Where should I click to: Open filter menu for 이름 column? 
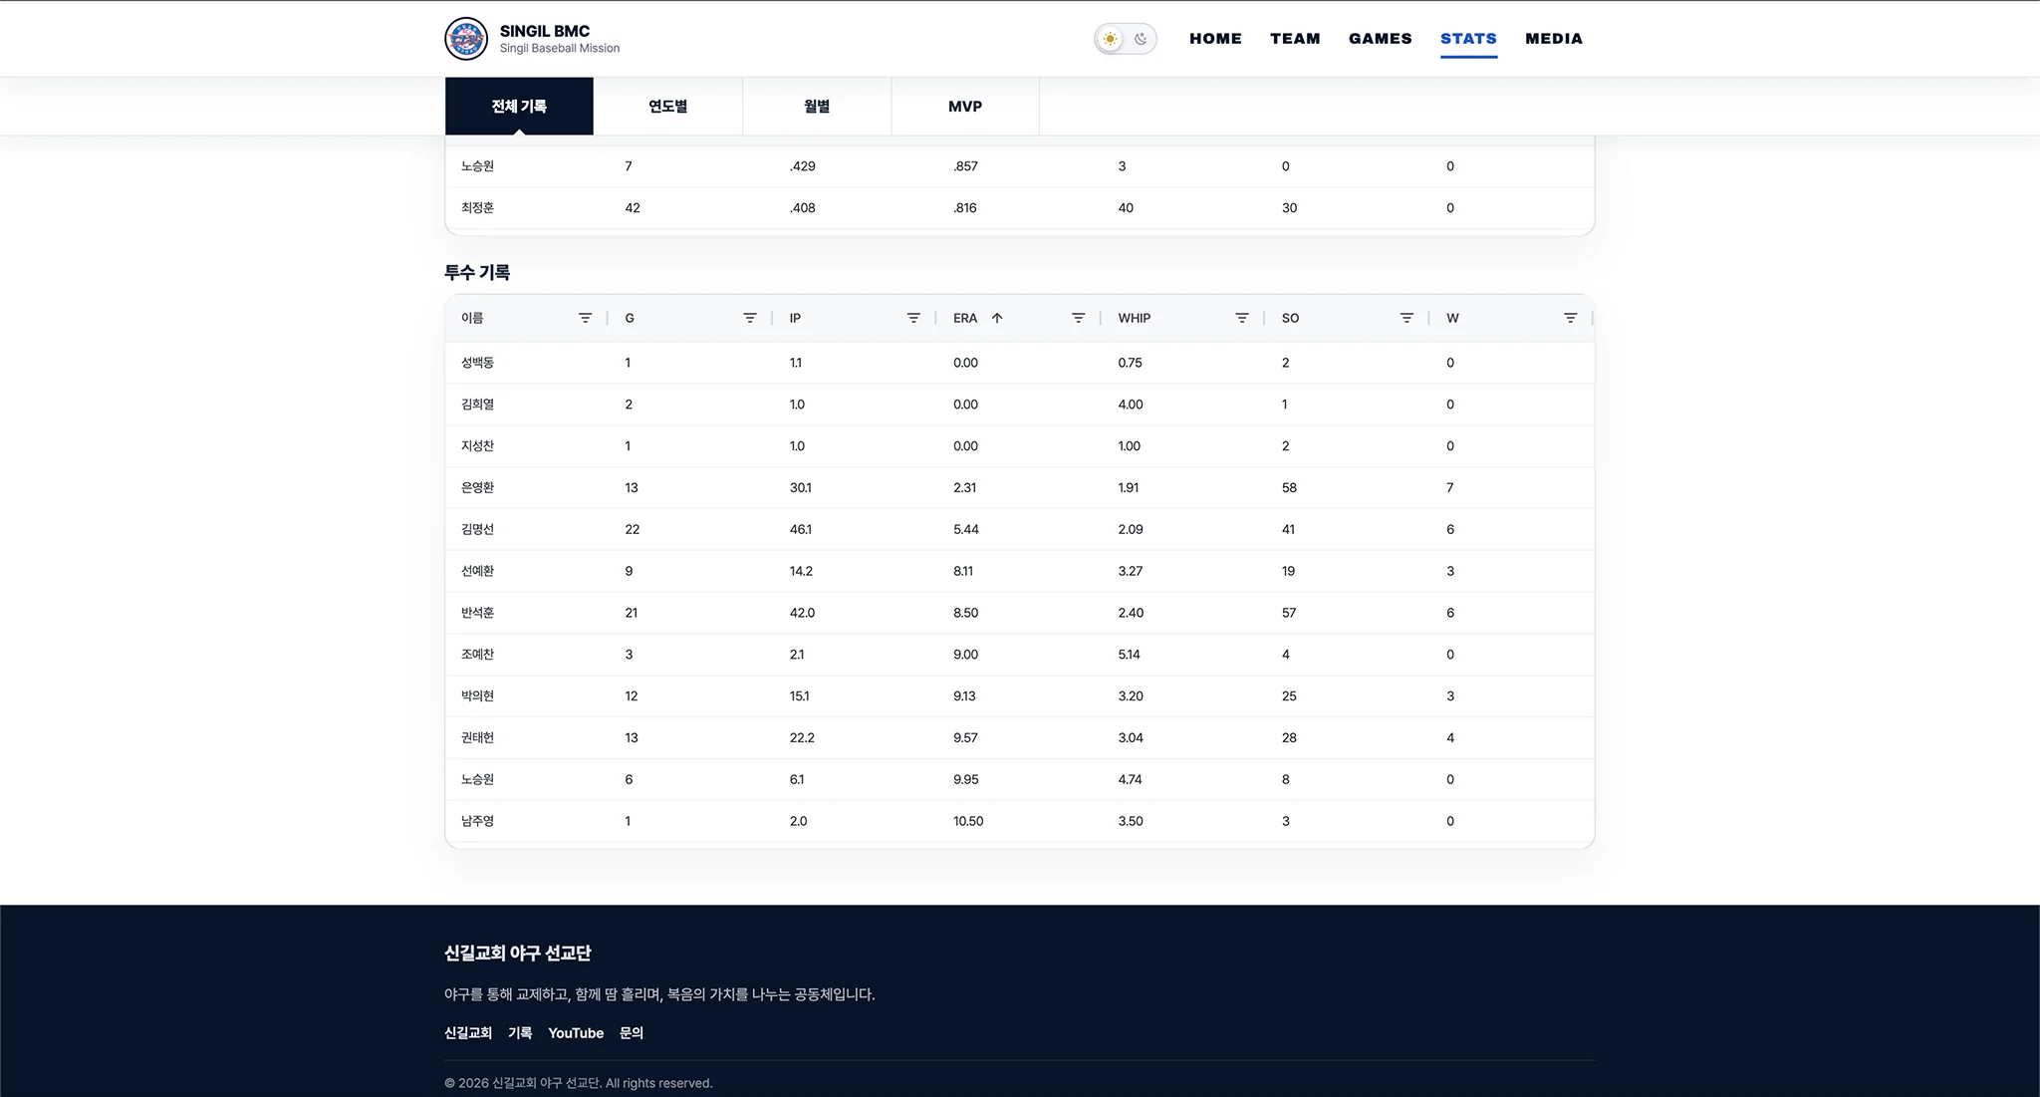point(585,318)
